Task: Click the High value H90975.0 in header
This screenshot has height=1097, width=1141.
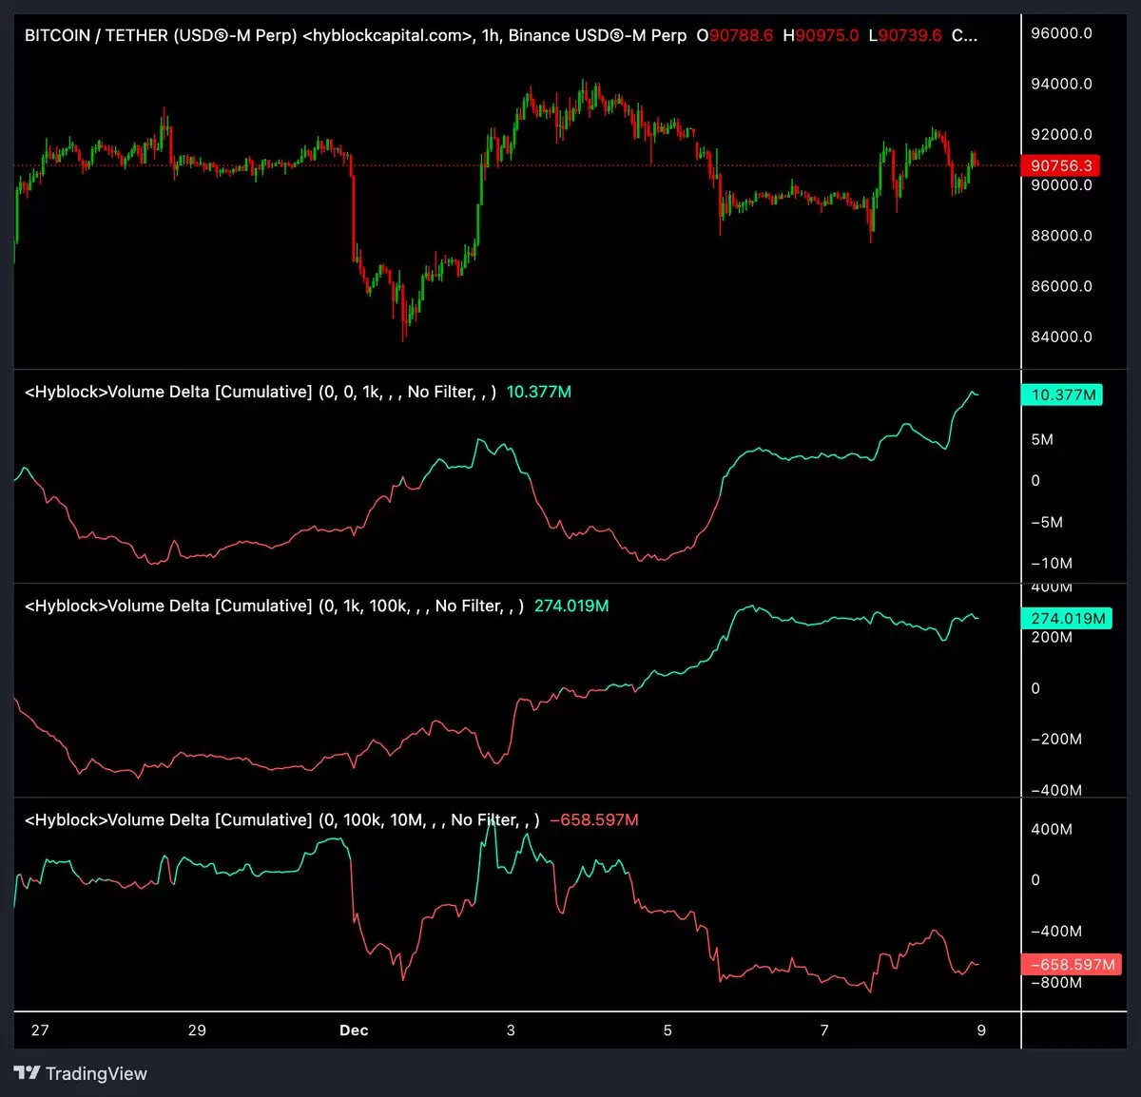Action: [x=820, y=35]
